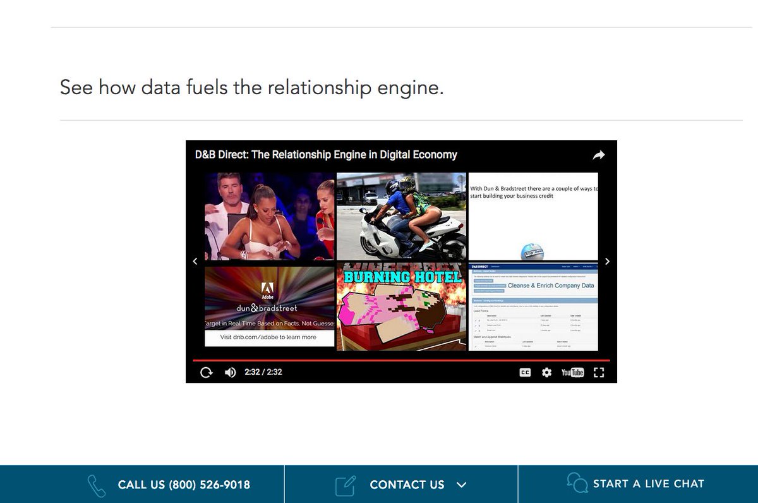Click the replay video button

206,372
